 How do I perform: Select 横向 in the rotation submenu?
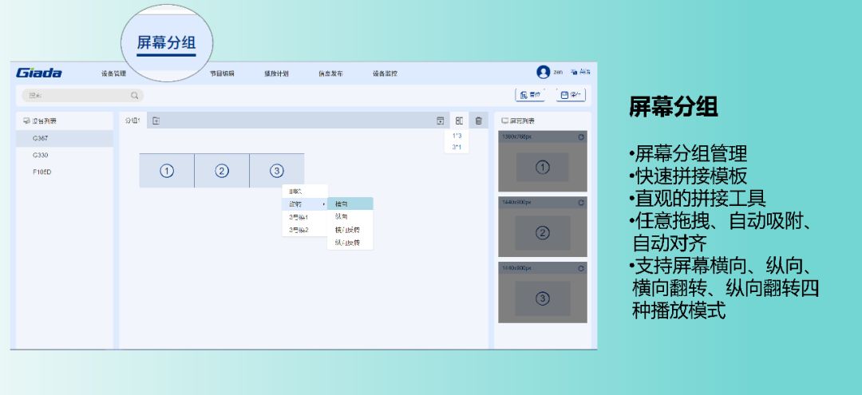(x=350, y=204)
